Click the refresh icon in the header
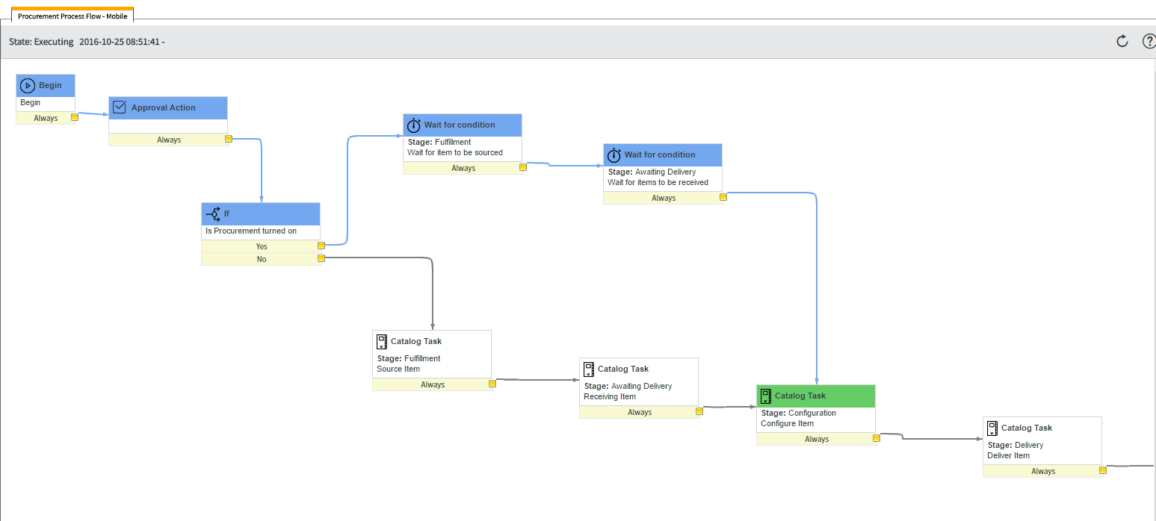The image size is (1156, 521). point(1122,41)
